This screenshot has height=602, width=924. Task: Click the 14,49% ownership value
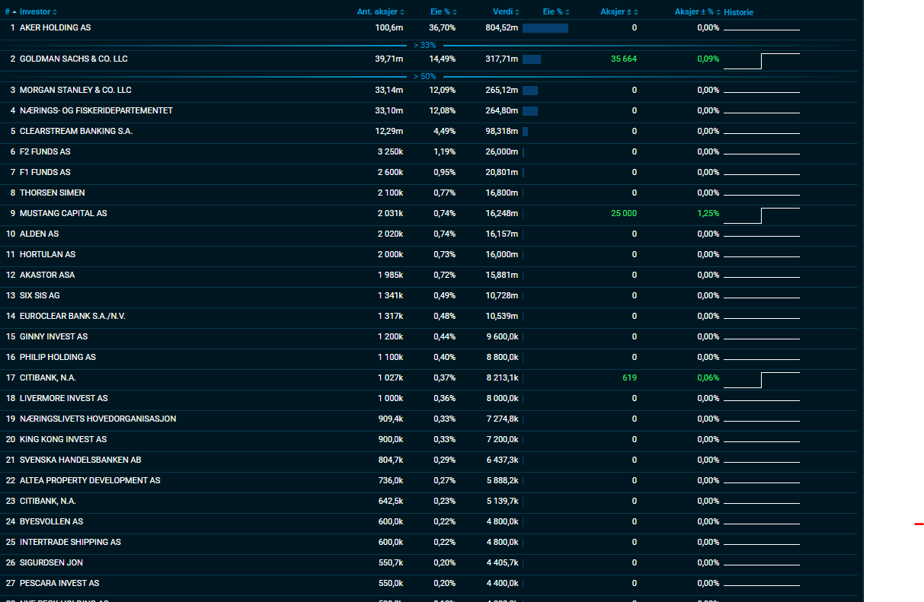tap(443, 59)
